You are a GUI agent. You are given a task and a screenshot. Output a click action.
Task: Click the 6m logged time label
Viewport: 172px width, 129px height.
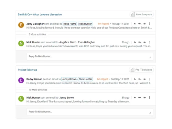click(103, 79)
